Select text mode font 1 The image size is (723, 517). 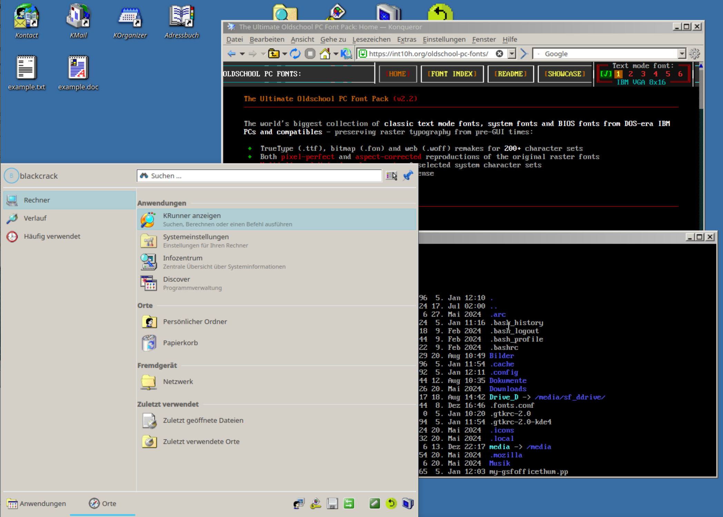click(x=618, y=74)
